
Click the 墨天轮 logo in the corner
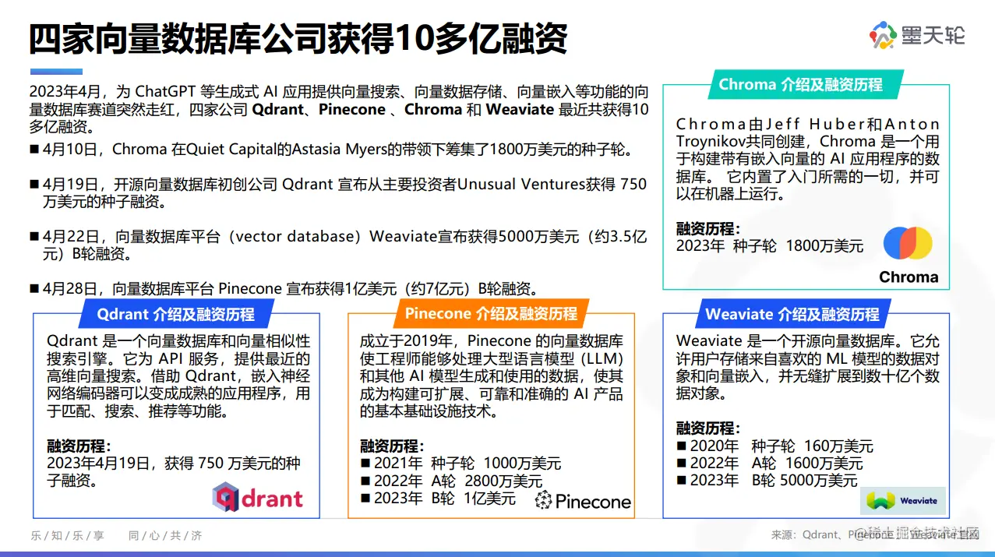click(917, 35)
